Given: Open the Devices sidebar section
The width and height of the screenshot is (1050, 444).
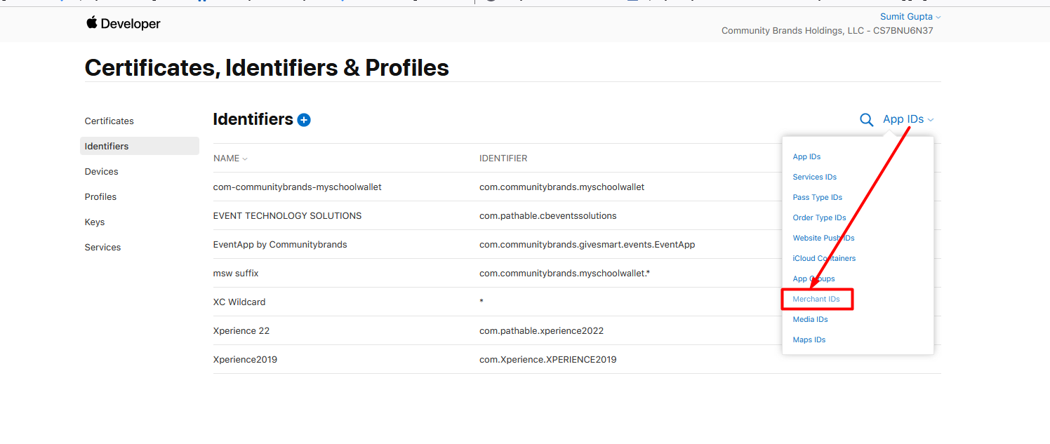Looking at the screenshot, I should tap(101, 172).
